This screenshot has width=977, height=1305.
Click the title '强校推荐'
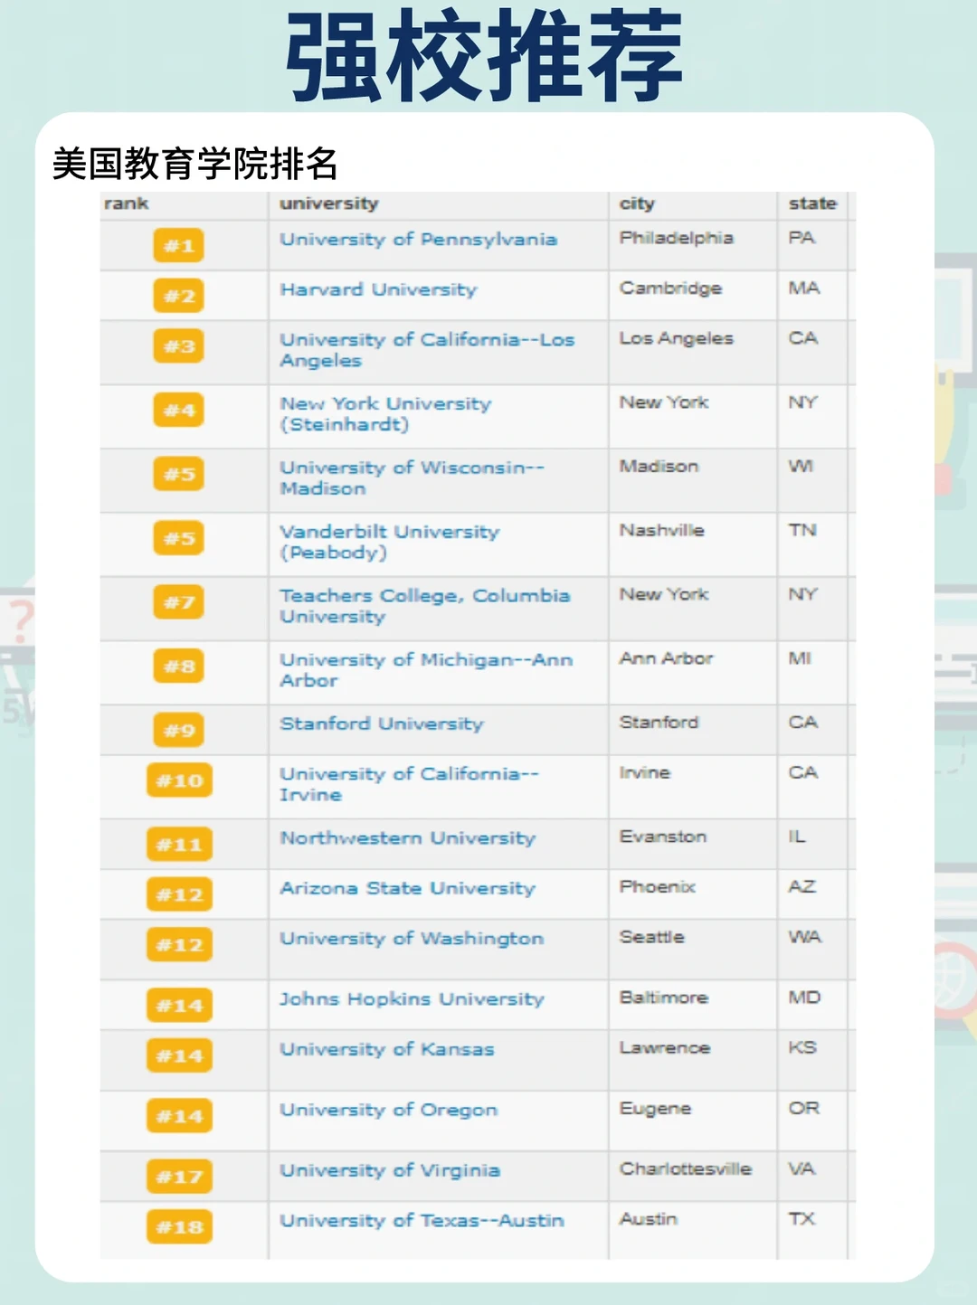(485, 56)
